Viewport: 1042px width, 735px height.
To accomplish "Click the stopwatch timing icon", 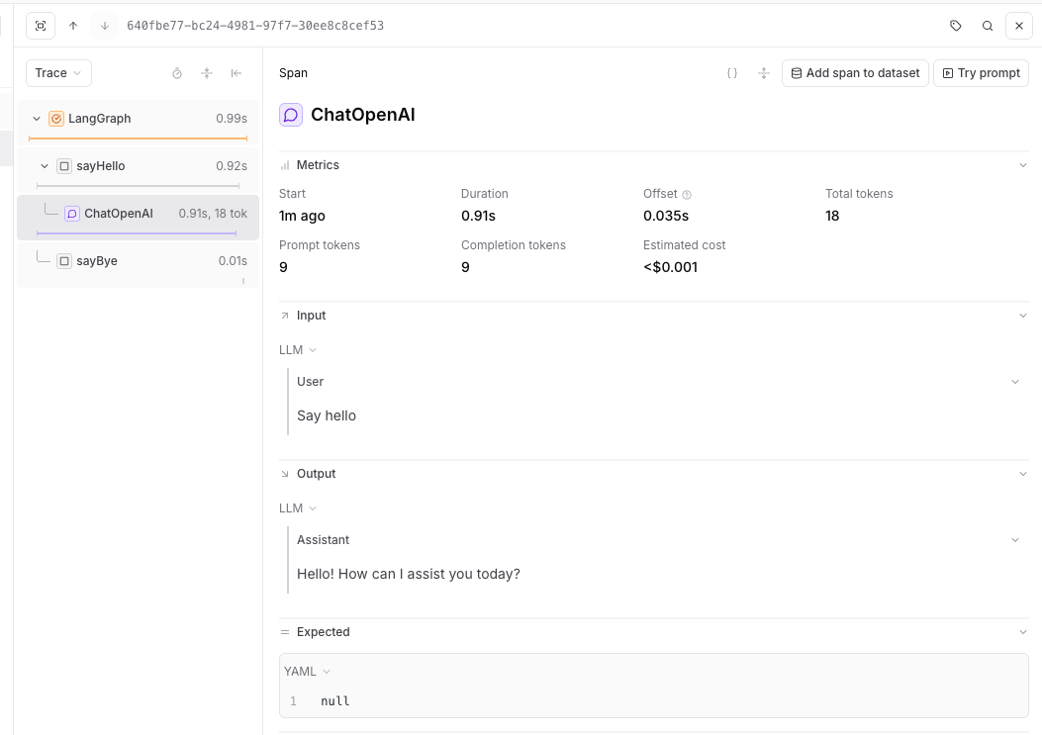I will point(177,73).
